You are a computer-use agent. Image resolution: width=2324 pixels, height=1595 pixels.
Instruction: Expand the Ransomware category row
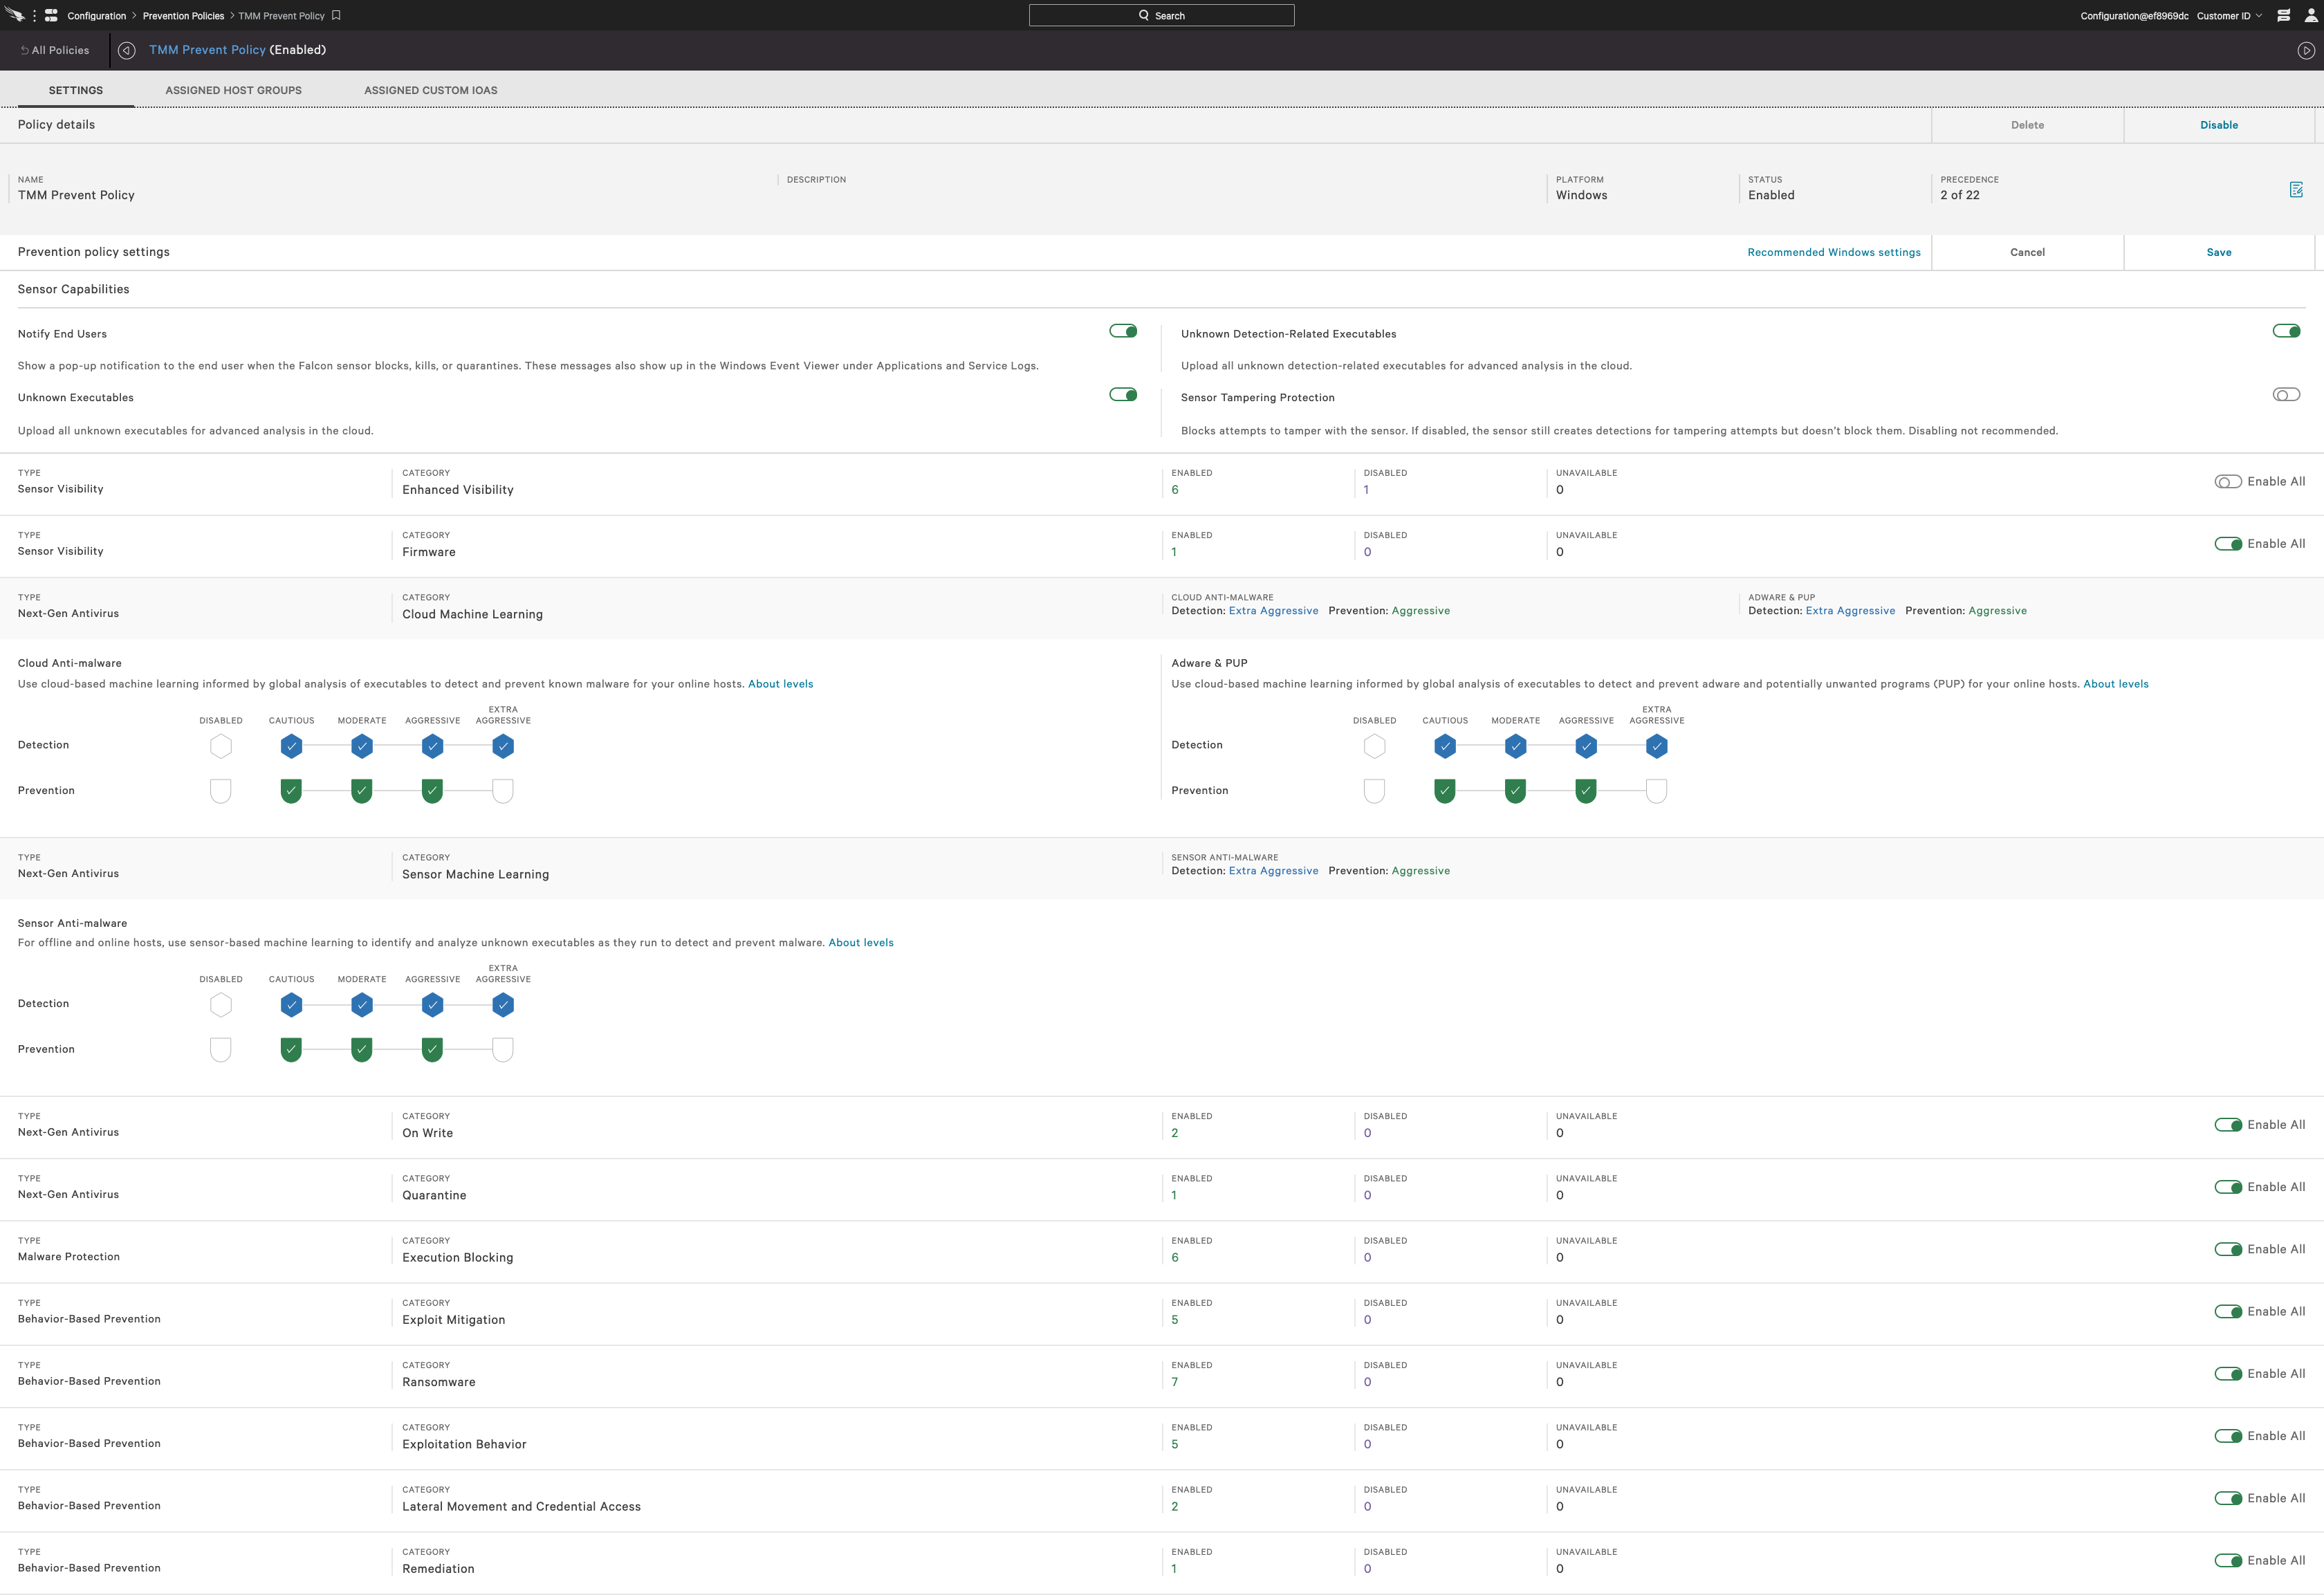pyautogui.click(x=1162, y=1376)
